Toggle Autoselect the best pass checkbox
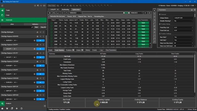Image resolution: width=197 pixels, height=111 pixels. [x=49, y=16]
